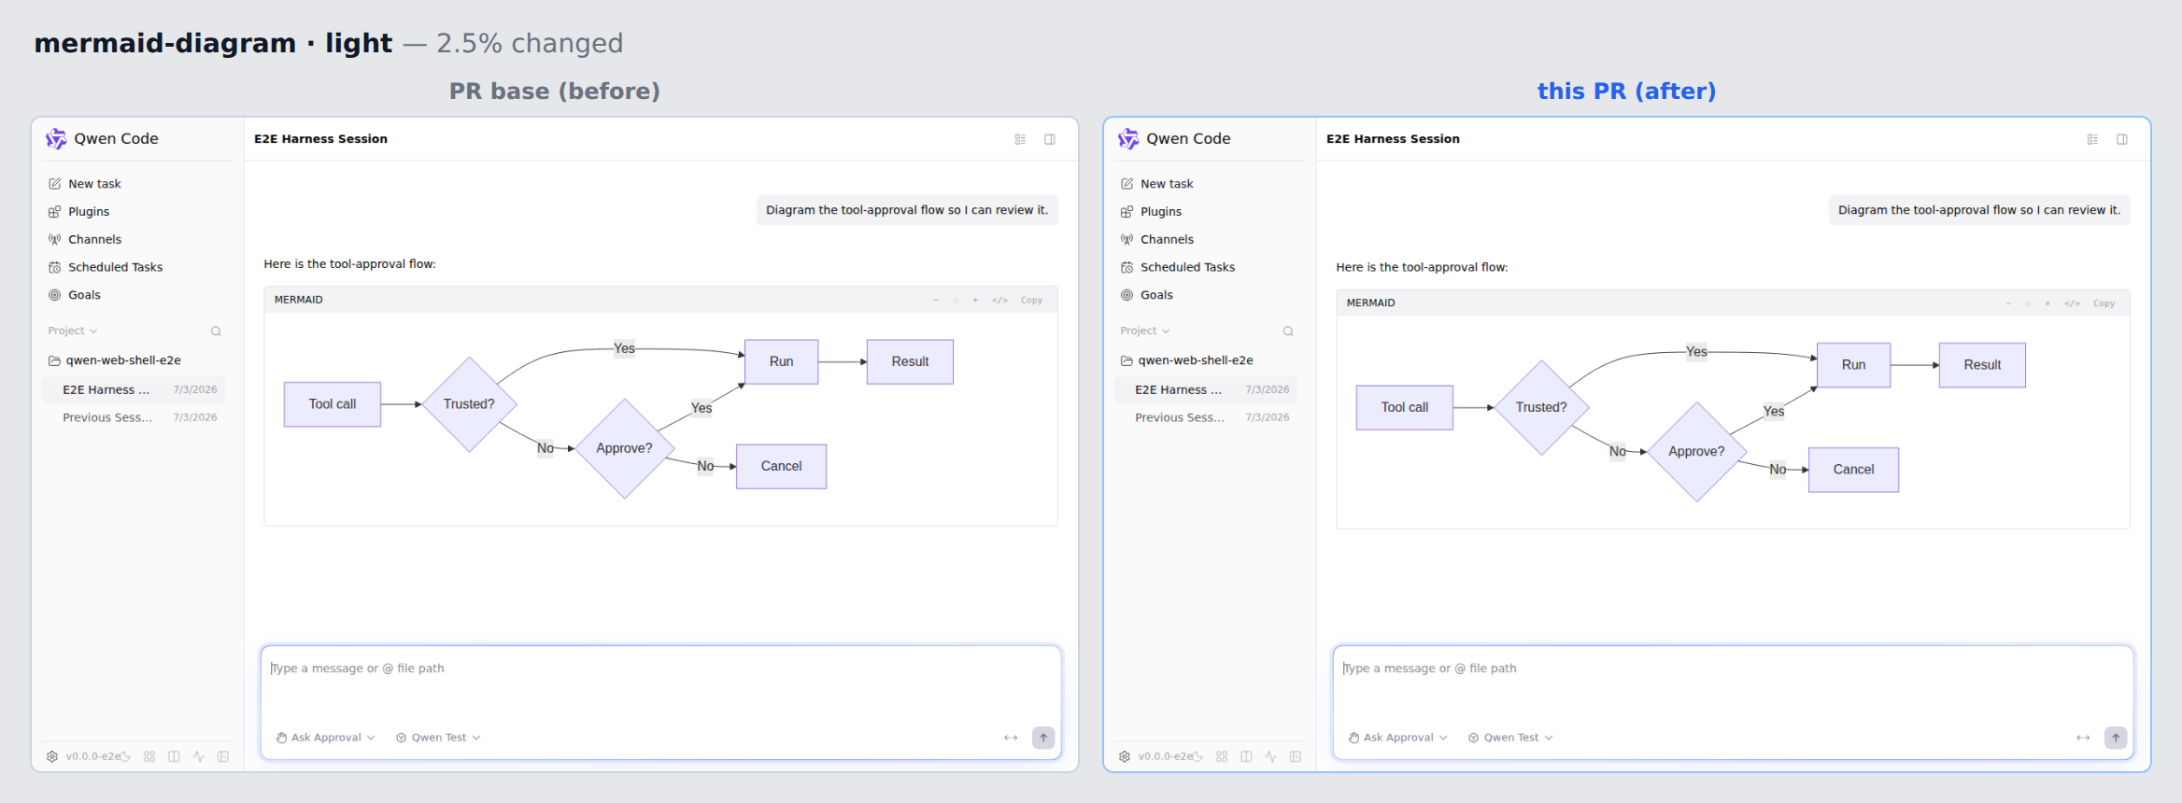2182x803 pixels.
Task: Click split columns icon in after panel footer
Action: tap(1246, 756)
